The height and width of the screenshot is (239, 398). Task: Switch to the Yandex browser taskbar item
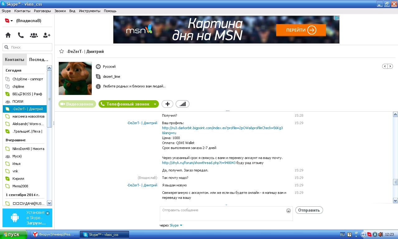click(x=55, y=234)
